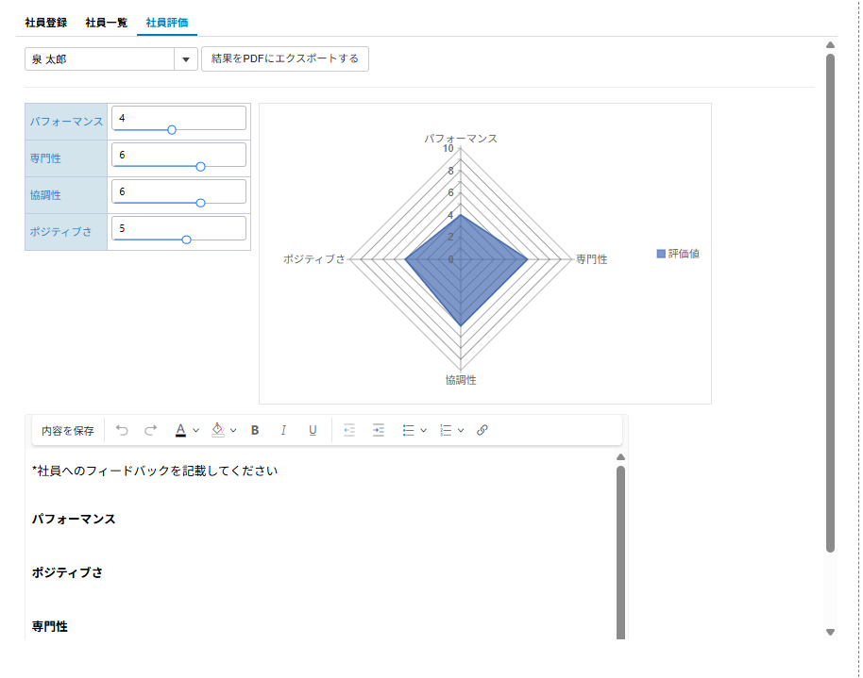Image resolution: width=863 pixels, height=678 pixels.
Task: Click the increase indent icon
Action: click(378, 430)
